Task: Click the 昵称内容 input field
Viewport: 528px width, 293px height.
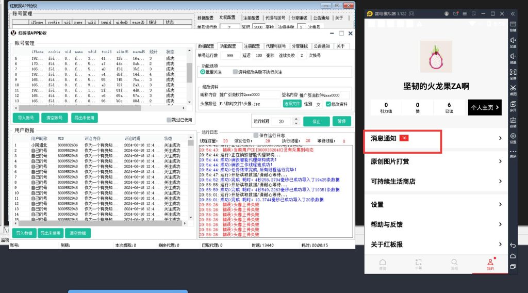Action: (x=249, y=95)
